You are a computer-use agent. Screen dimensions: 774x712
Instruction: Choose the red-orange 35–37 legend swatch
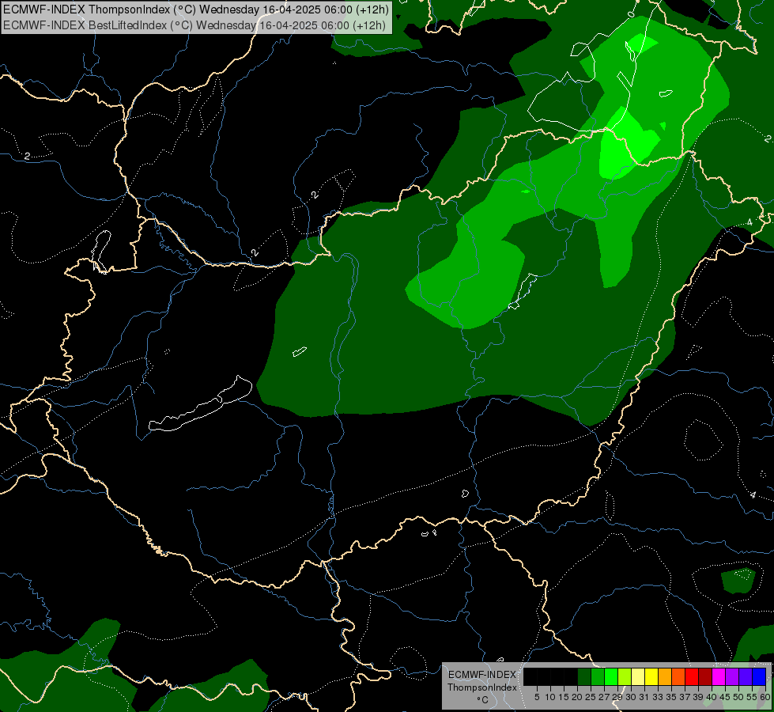(678, 676)
